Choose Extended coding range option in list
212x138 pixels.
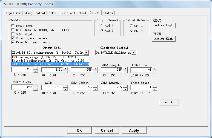[50, 61]
